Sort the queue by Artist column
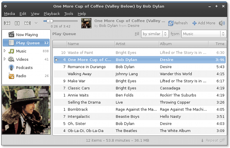The width and height of the screenshot is (230, 148). (136, 44)
